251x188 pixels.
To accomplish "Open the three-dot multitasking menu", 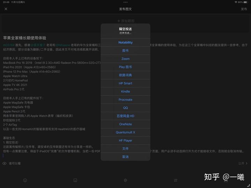I will click(125, 2).
